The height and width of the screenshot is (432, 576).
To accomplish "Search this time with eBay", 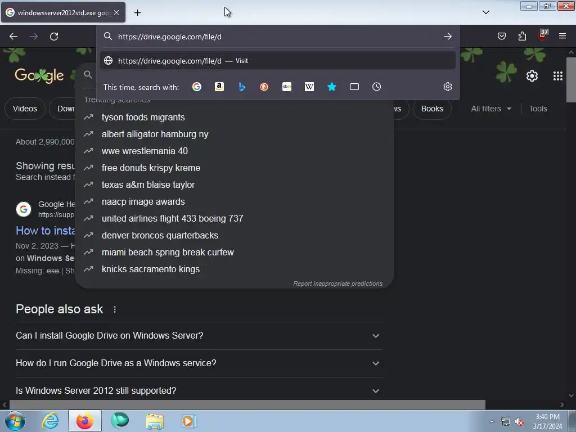I will [x=287, y=87].
